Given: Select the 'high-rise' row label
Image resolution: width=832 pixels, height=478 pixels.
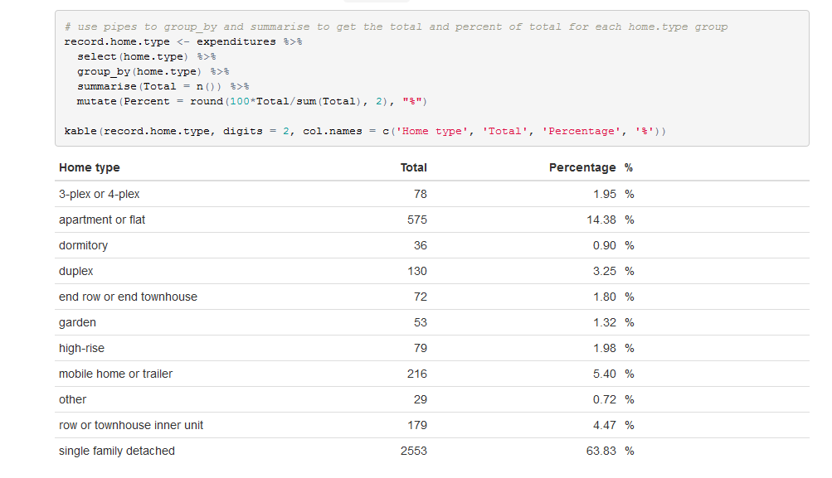Looking at the screenshot, I should pyautogui.click(x=82, y=349).
